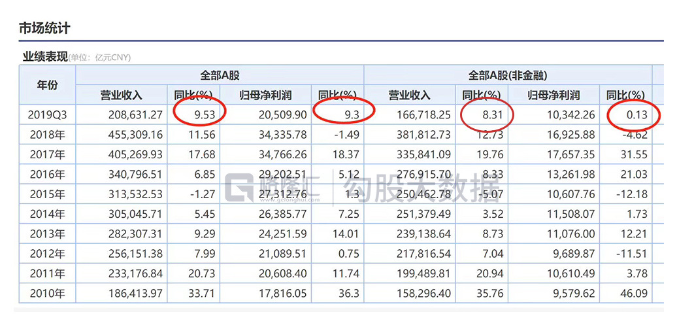The image size is (677, 327).
Task: Select the 全部A股(非金融) group header
Action: click(x=507, y=75)
